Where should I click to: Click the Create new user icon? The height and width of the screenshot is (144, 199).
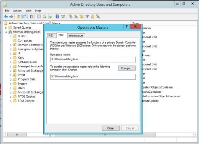[x=71, y=16]
